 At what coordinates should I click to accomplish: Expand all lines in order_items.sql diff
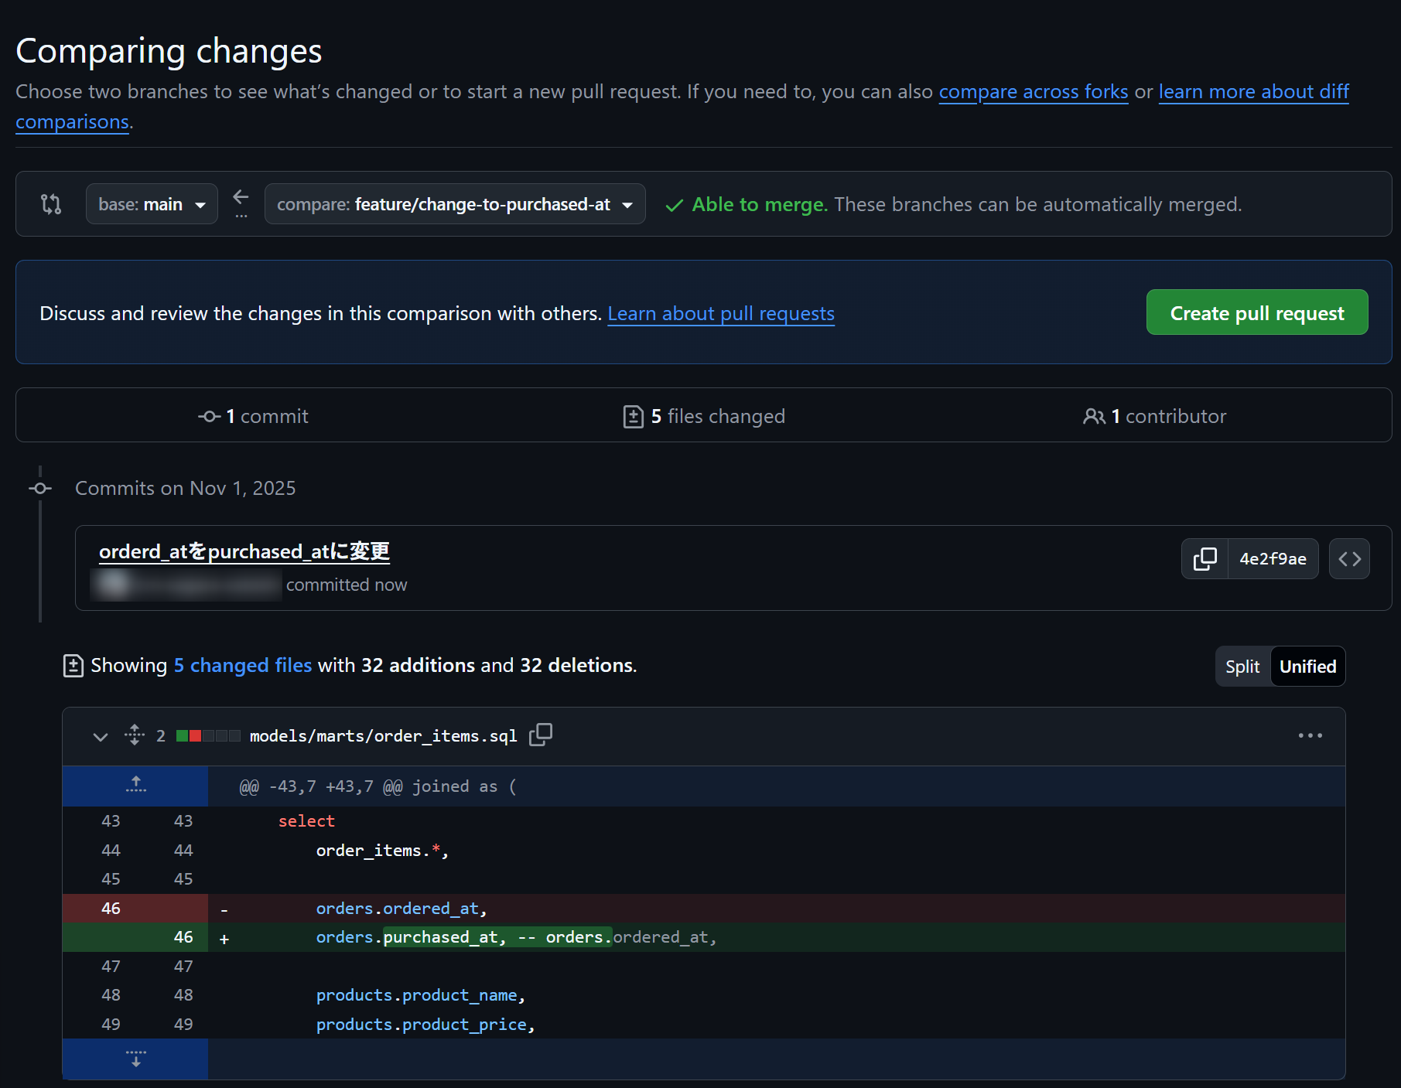coord(135,735)
